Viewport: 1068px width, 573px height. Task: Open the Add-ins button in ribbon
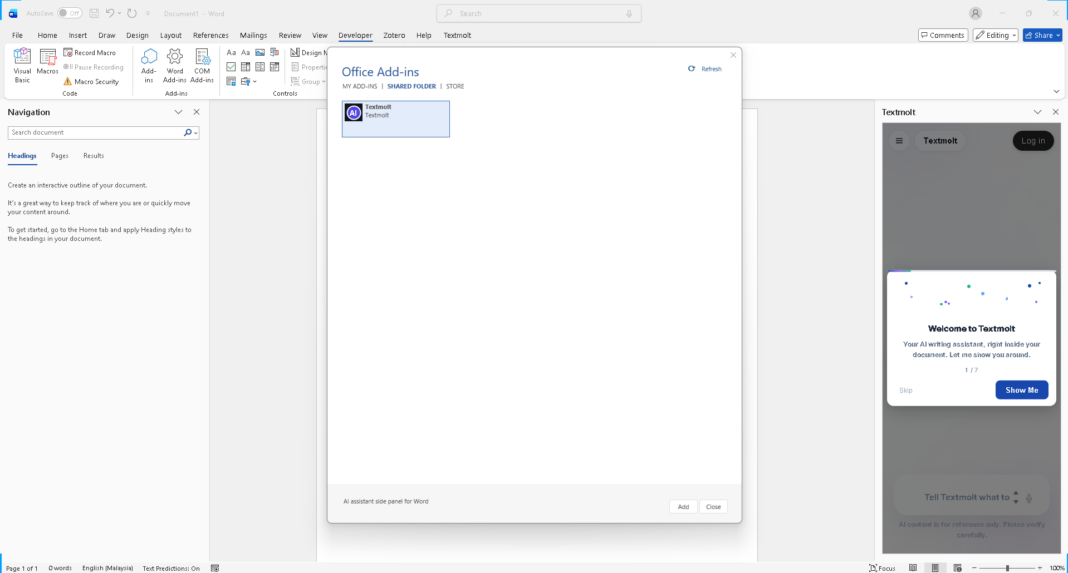[x=149, y=66]
